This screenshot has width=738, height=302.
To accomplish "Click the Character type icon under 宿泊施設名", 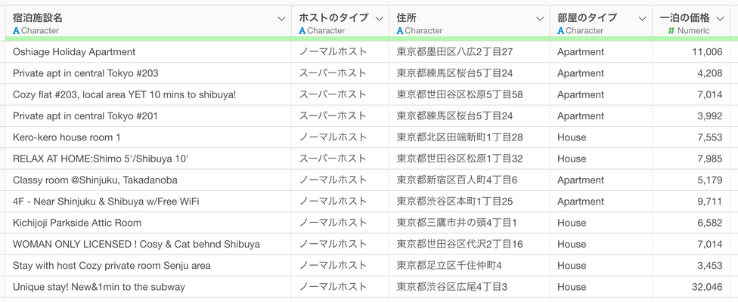I will tap(17, 31).
